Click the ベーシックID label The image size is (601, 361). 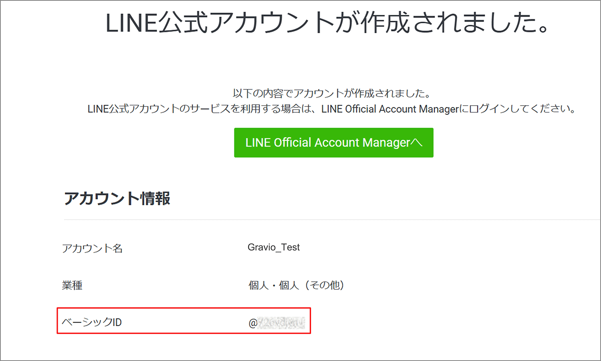click(92, 322)
